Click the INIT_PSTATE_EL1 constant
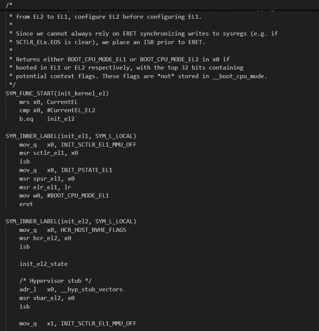319x331 pixels. click(x=87, y=170)
